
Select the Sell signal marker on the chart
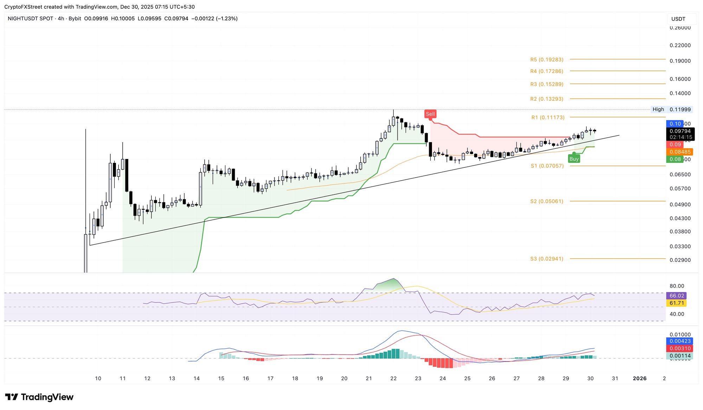[x=430, y=114]
